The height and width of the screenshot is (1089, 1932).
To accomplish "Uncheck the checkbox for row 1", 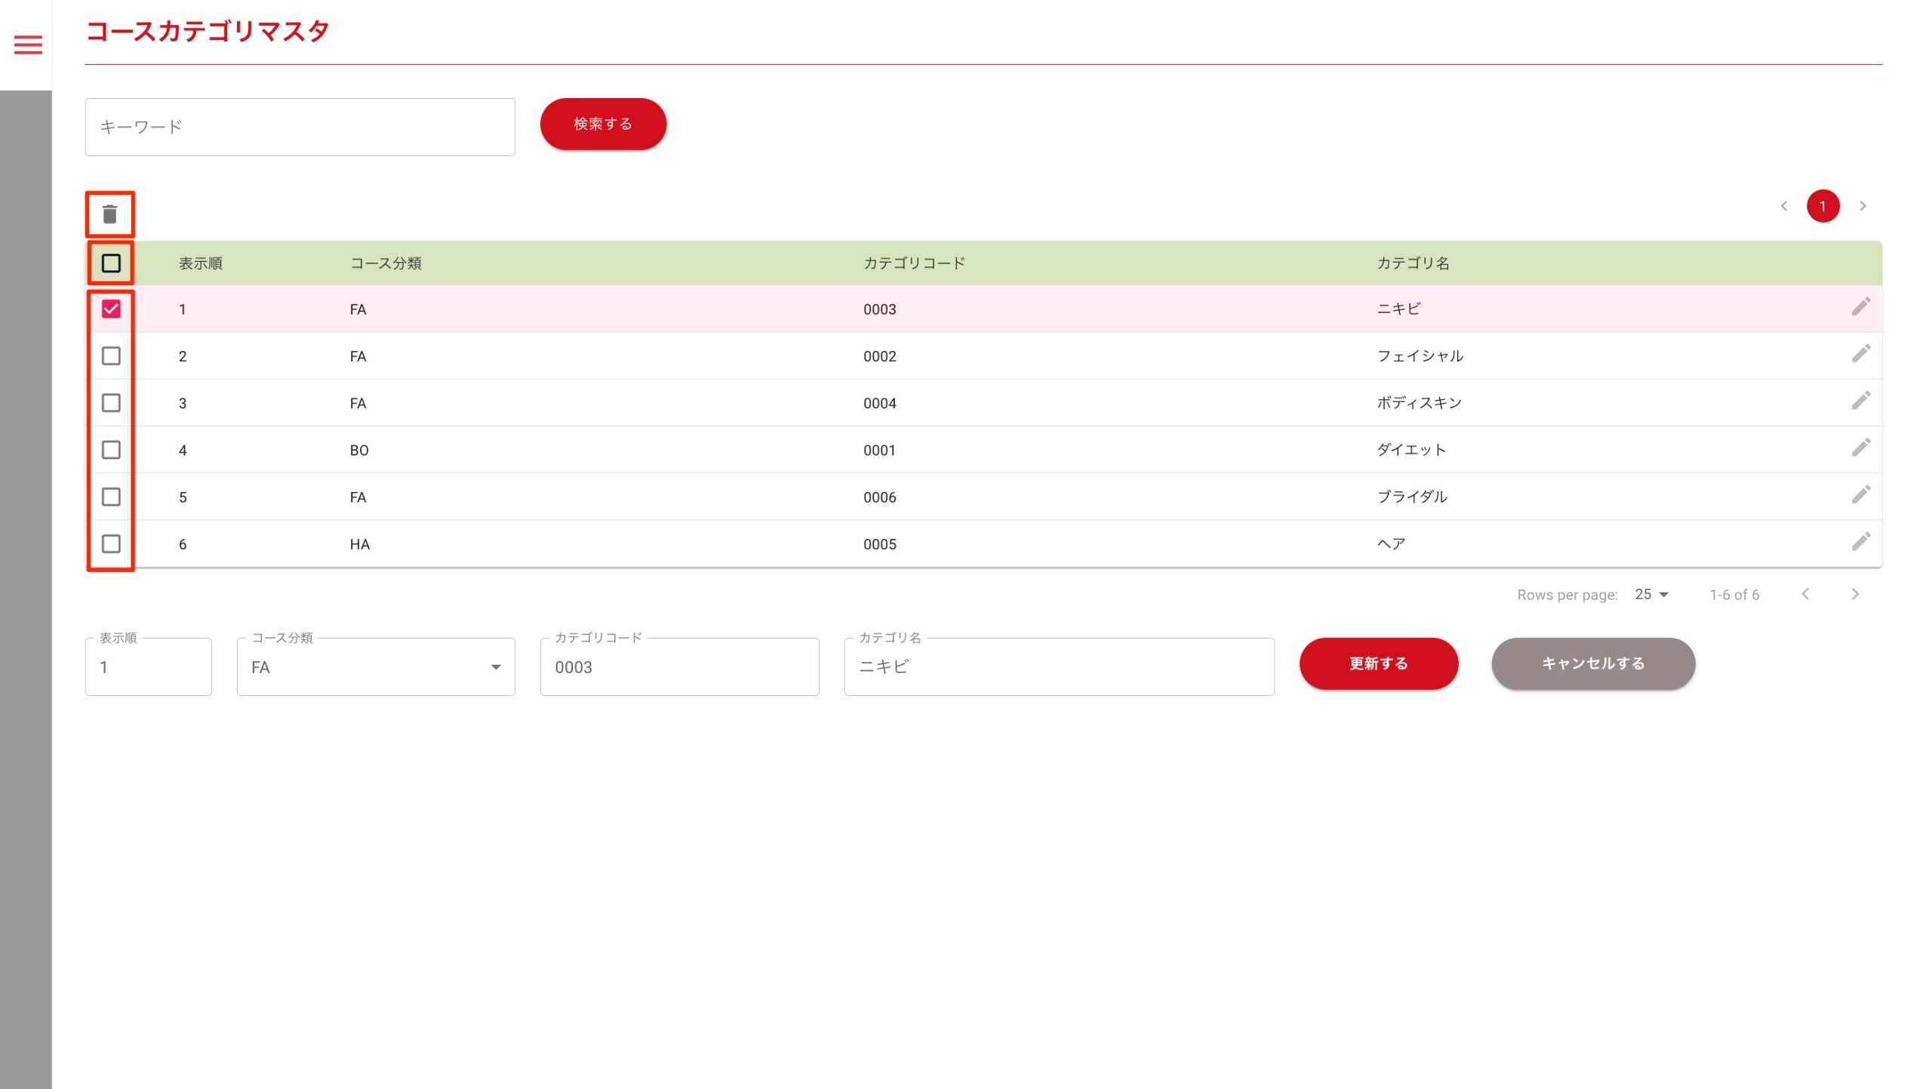I will tap(111, 309).
